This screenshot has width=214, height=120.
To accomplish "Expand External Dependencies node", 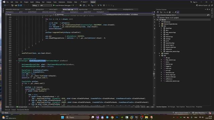I will tap(159, 24).
